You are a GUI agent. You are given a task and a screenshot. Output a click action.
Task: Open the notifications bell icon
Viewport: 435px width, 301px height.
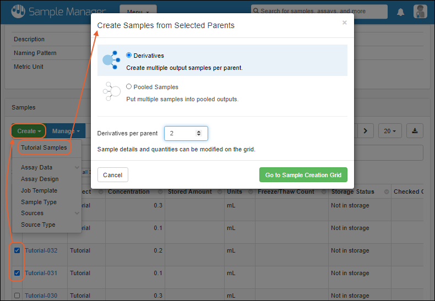(401, 12)
